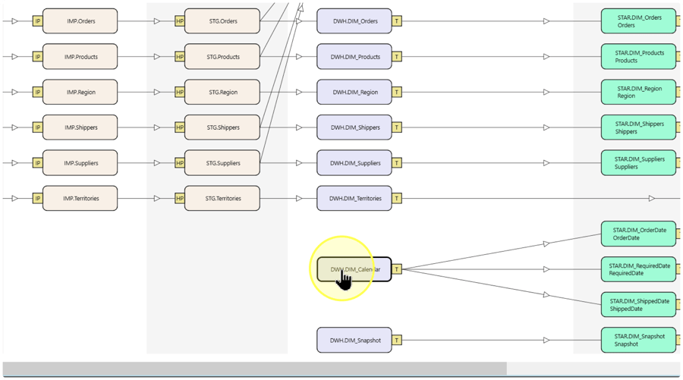Click the HP badge beside STG.Shippers

179,127
